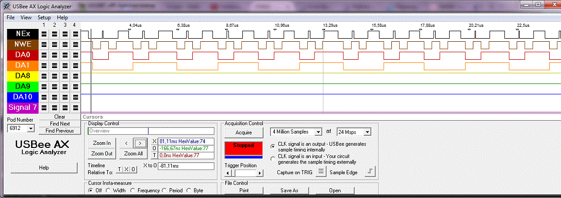Toggle DA10 trigger setting in column 3
This screenshot has height=198, width=561.
(x=65, y=96)
